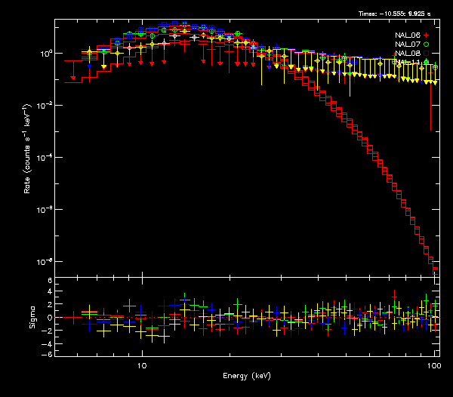Click the 10^-4 tick label on the rate axis

click(44, 158)
